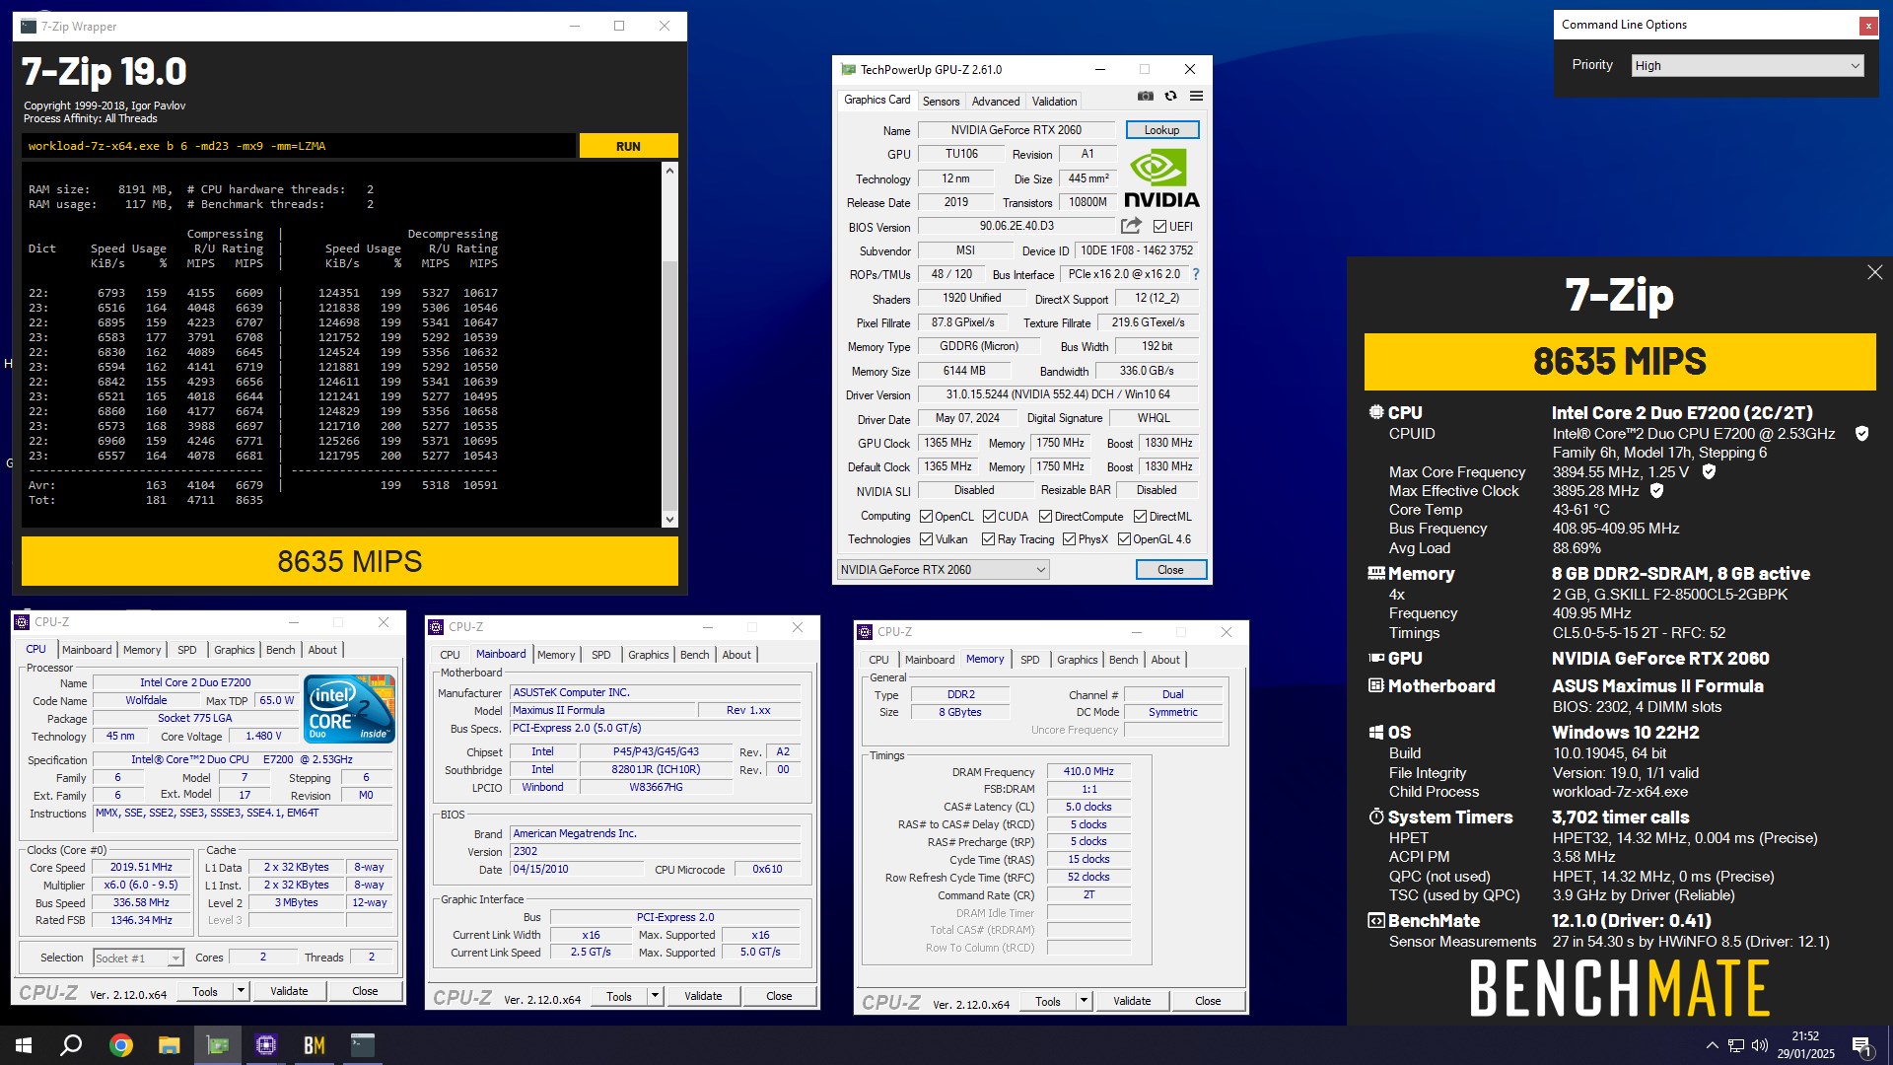The height and width of the screenshot is (1065, 1893).
Task: Switch to CPU-Z via its taskbar icon
Action: (266, 1045)
